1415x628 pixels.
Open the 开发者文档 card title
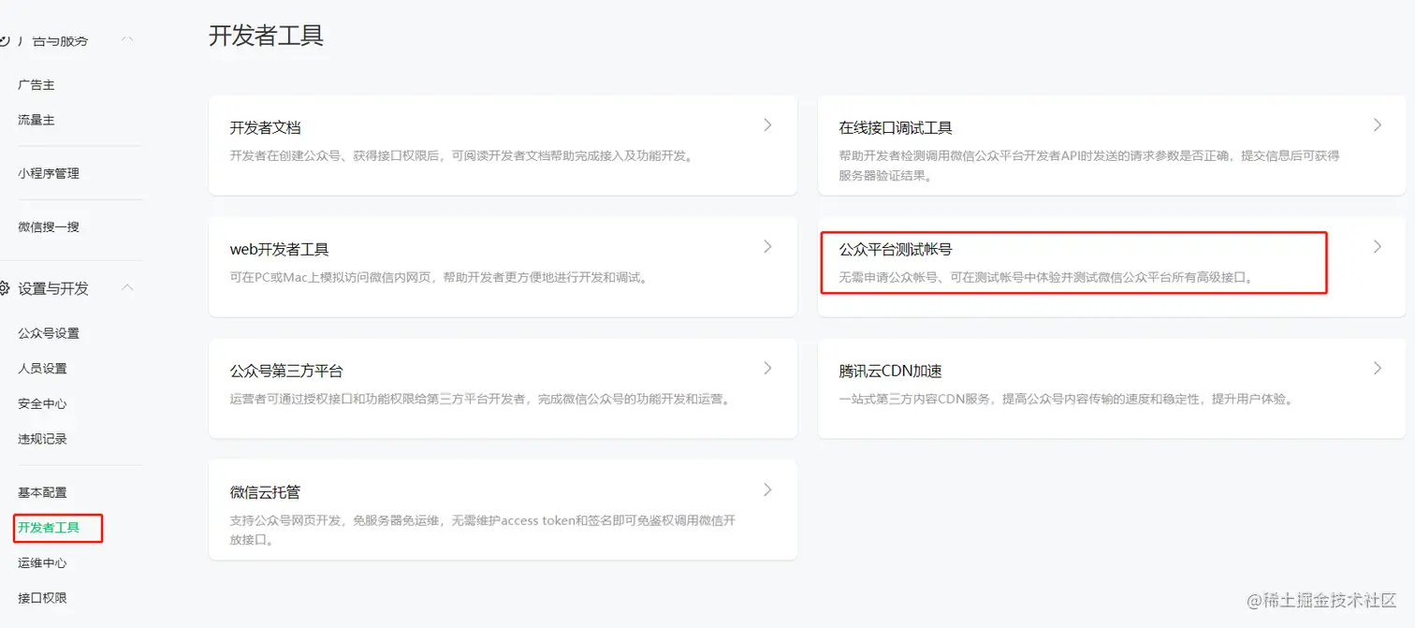266,128
